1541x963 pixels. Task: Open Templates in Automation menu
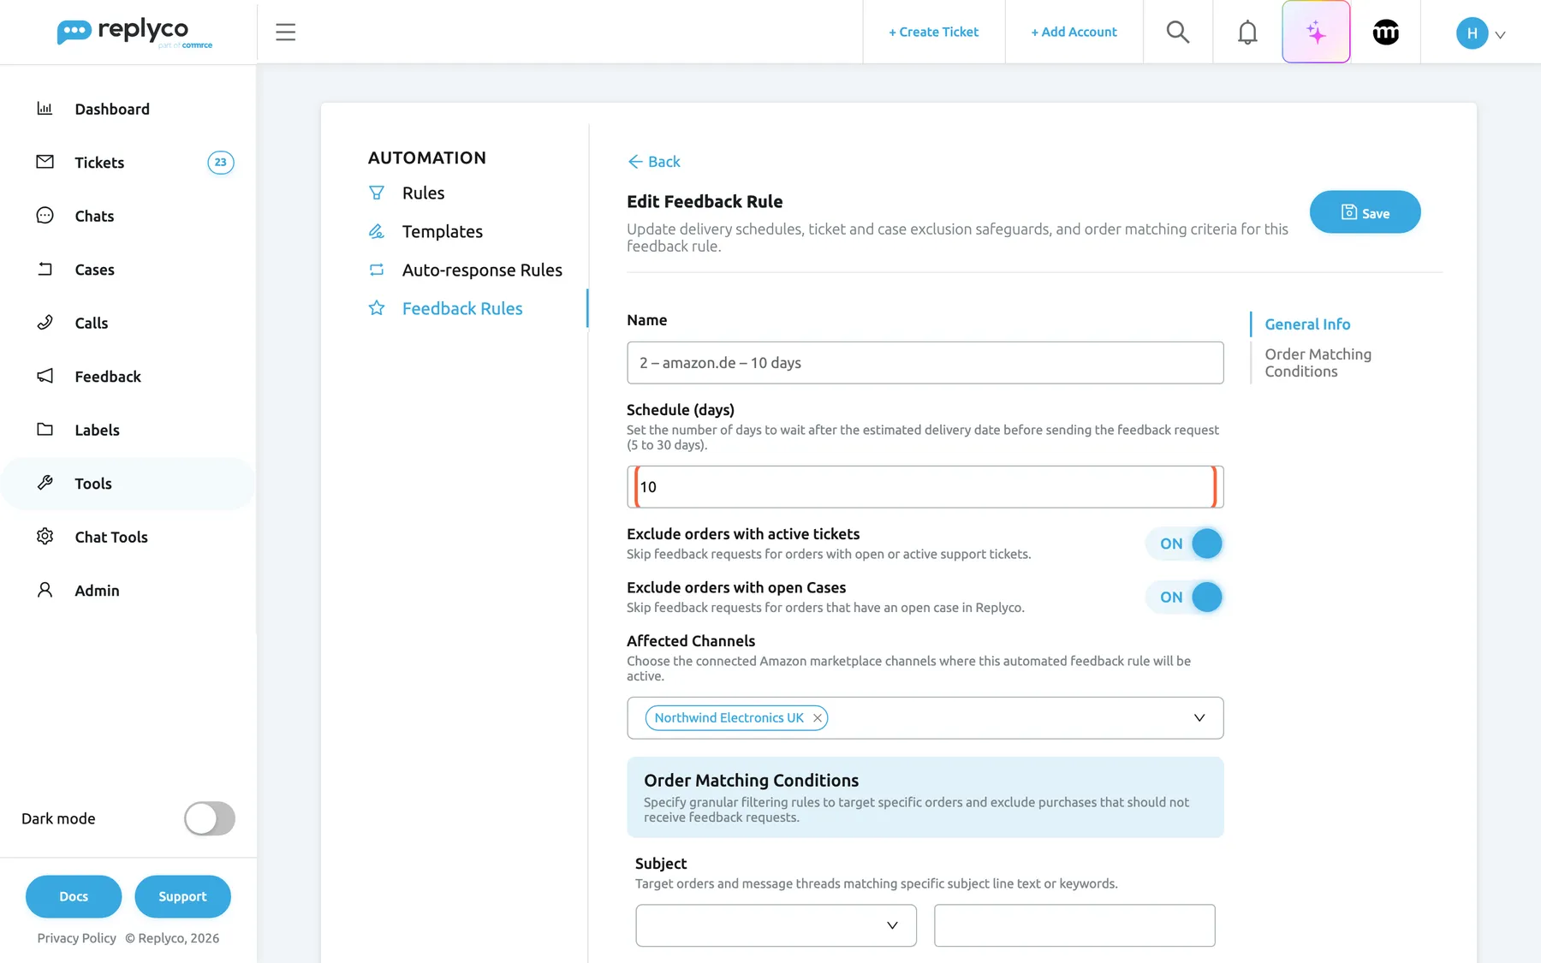[x=442, y=232]
